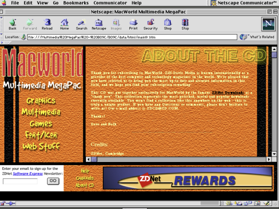
Task: Open the Help menu in the menu bar
Action: click(x=136, y=3)
